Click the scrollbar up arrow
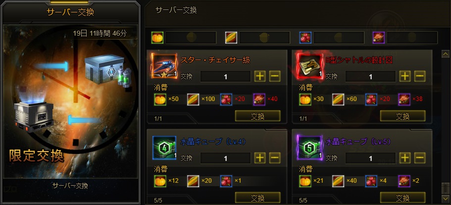Viewport: 451px width, 205px height. pyautogui.click(x=446, y=54)
